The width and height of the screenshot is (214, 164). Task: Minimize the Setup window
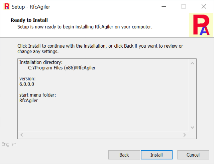tap(164, 6)
